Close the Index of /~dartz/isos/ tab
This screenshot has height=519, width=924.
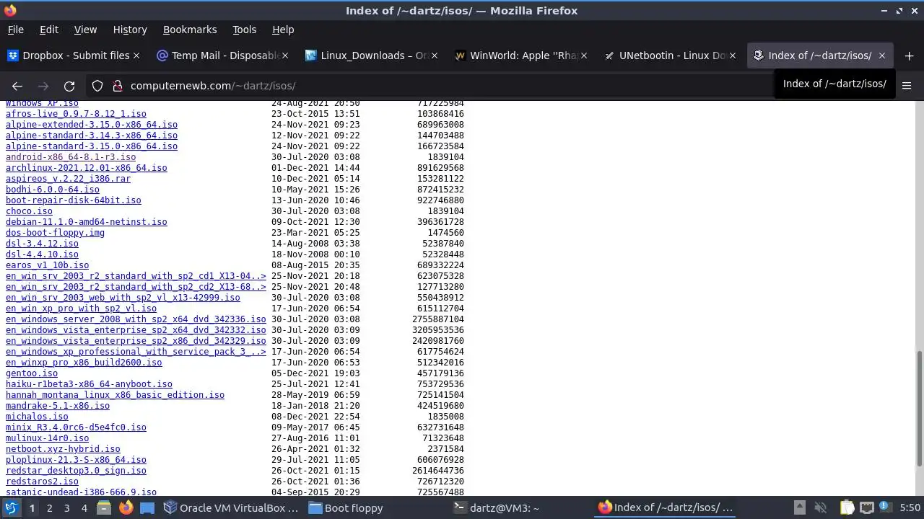(881, 56)
